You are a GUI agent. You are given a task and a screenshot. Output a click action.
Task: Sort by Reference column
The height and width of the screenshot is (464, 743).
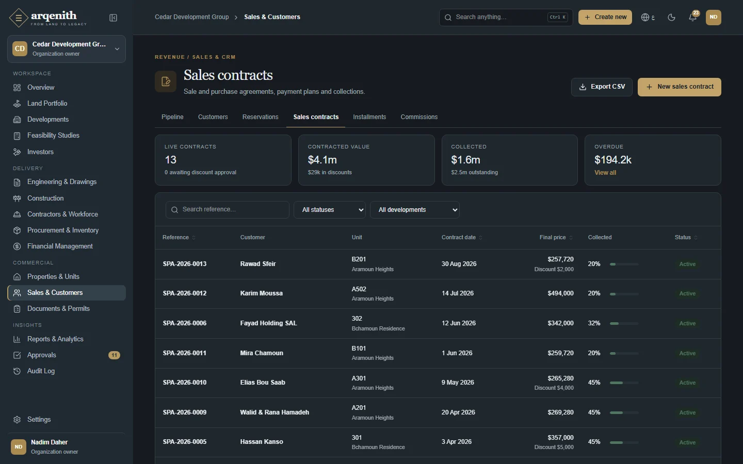(x=179, y=238)
